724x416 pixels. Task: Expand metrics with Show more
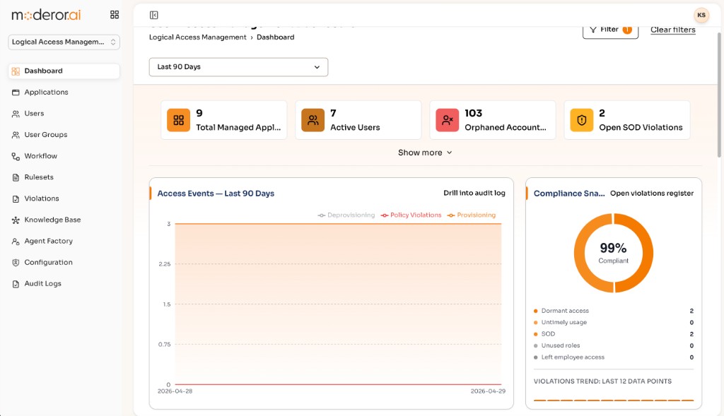pyautogui.click(x=425, y=153)
